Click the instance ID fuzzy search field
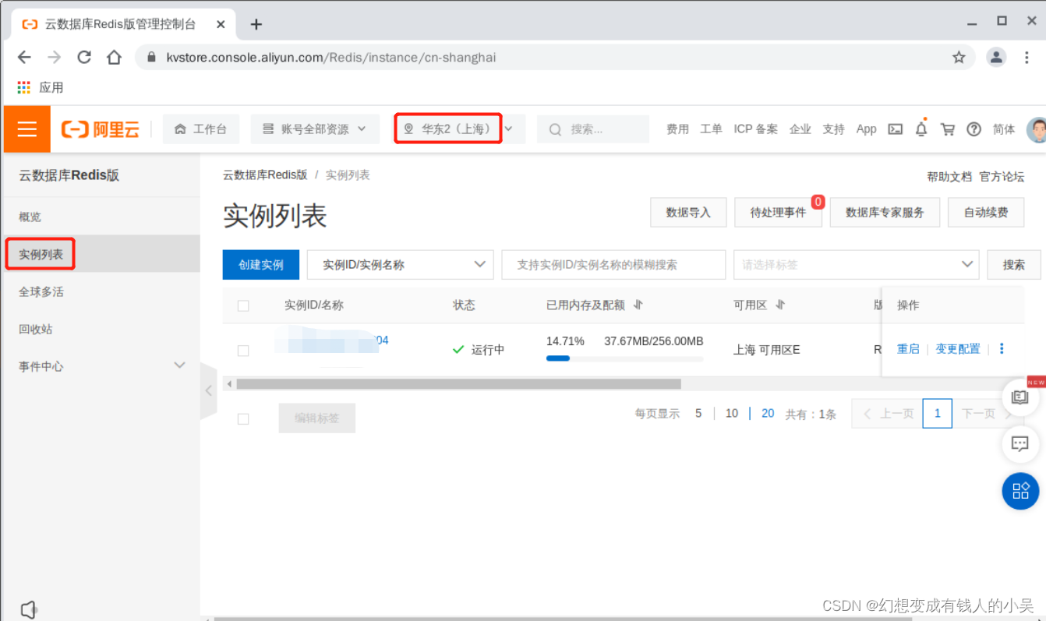Viewport: 1046px width, 621px height. pyautogui.click(x=613, y=265)
